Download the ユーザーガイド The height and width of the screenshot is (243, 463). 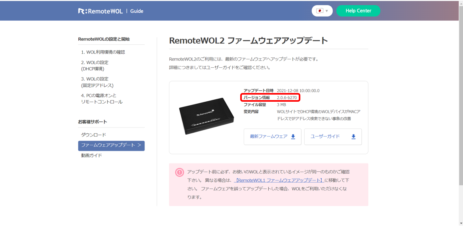coord(333,137)
